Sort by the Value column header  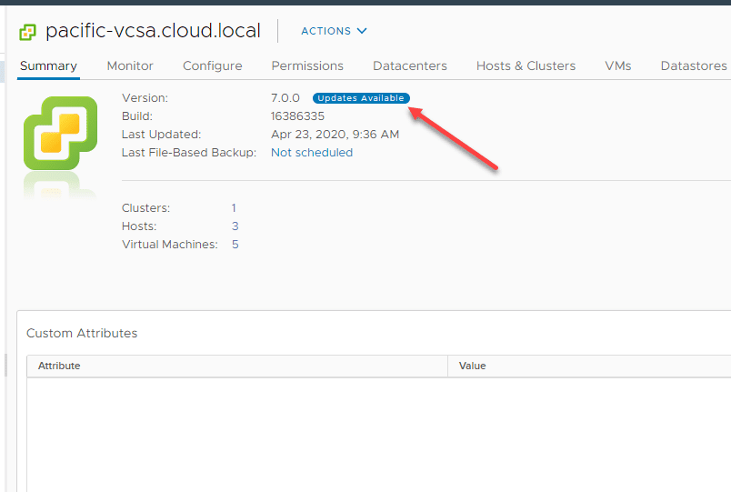point(472,366)
